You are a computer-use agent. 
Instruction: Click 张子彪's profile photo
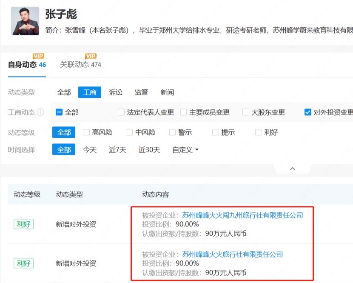tap(25, 20)
